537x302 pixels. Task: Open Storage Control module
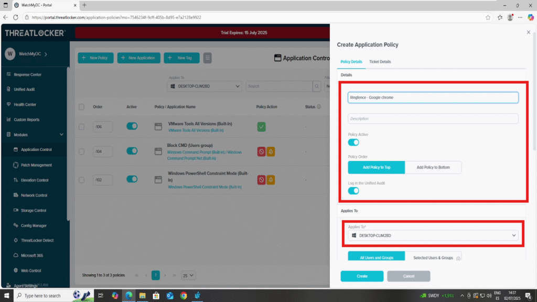(33, 210)
